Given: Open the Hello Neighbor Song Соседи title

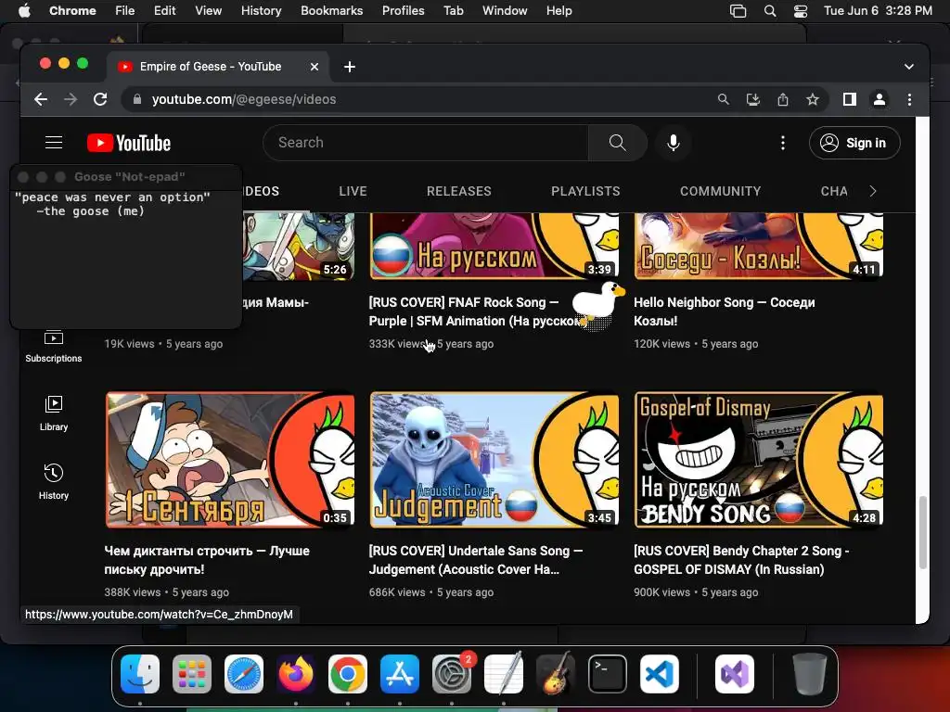Looking at the screenshot, I should click(x=724, y=311).
